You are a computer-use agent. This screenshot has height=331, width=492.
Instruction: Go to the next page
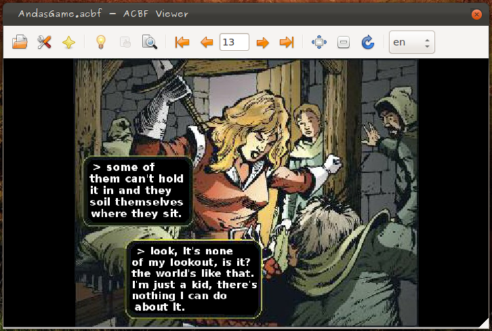(x=263, y=43)
